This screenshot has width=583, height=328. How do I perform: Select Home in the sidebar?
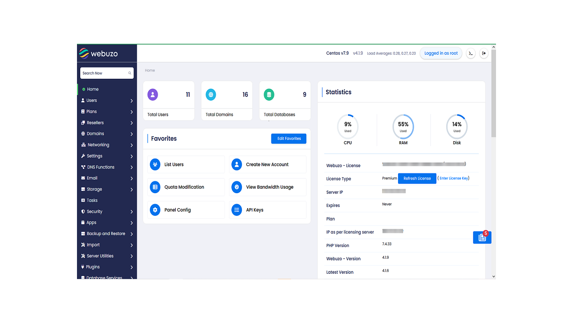coord(107,89)
